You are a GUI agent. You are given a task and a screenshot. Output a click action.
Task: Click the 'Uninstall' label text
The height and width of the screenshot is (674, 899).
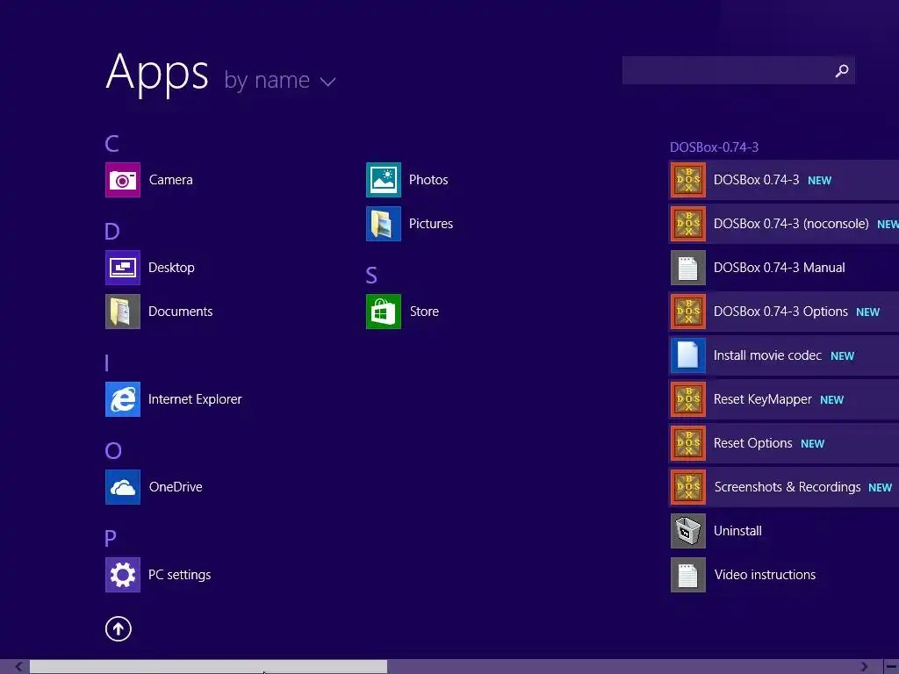737,531
